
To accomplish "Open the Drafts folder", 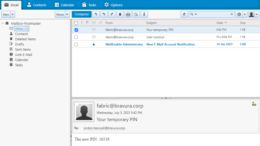I will (x=19, y=44).
